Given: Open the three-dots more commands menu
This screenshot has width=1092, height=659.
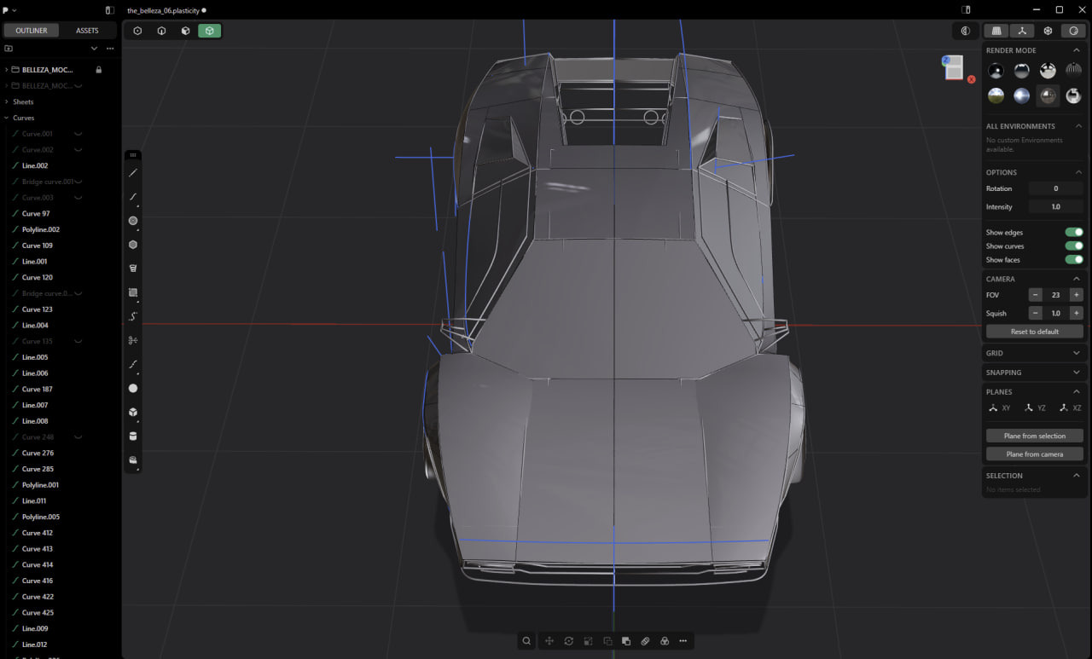Looking at the screenshot, I should pos(683,641).
